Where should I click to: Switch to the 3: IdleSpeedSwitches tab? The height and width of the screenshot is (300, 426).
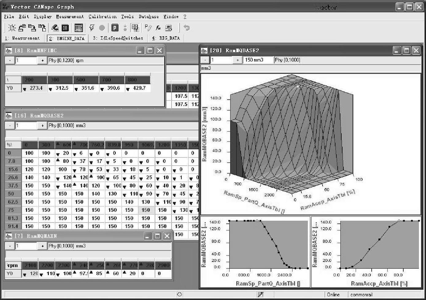[x=118, y=38]
